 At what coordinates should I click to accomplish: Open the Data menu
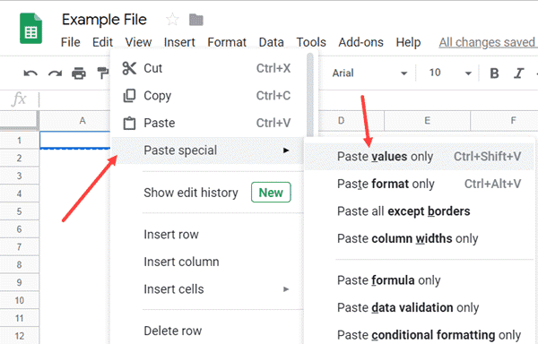(x=271, y=42)
